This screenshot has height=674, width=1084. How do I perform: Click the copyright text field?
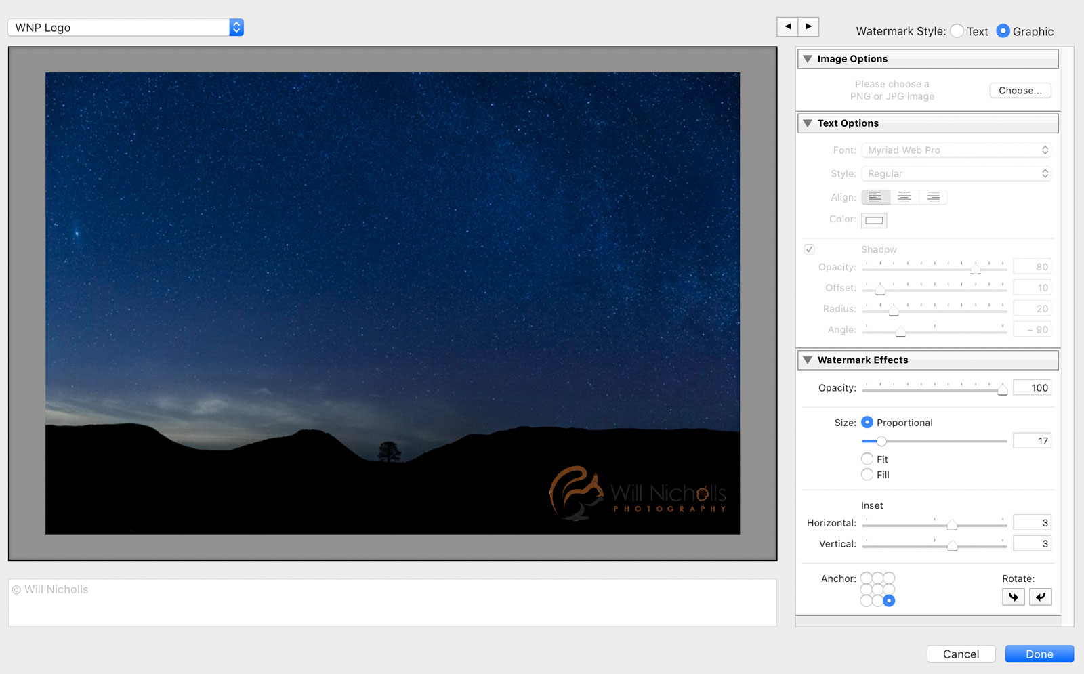point(392,602)
